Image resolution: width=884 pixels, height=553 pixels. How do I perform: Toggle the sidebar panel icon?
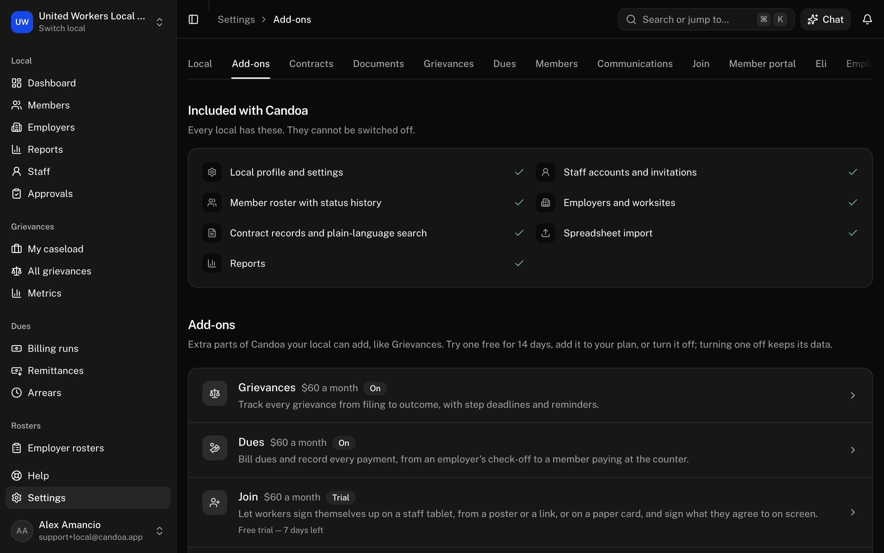193,19
